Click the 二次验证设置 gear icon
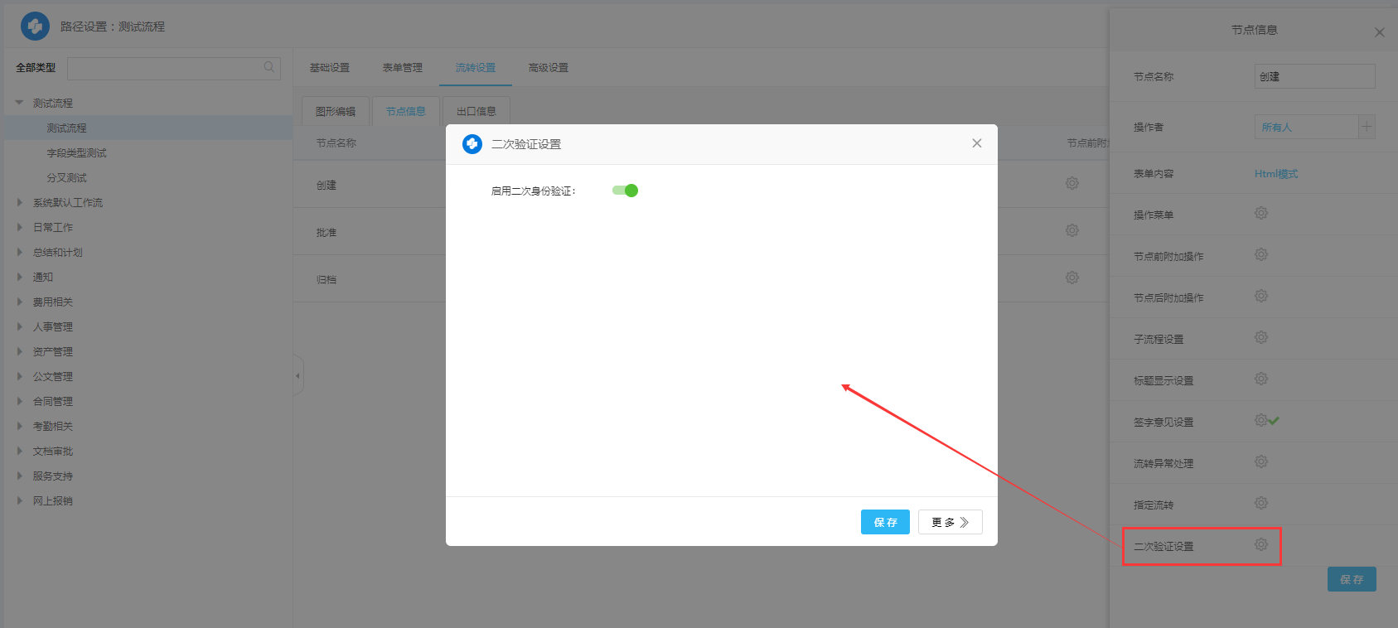Image resolution: width=1398 pixels, height=628 pixels. tap(1260, 545)
